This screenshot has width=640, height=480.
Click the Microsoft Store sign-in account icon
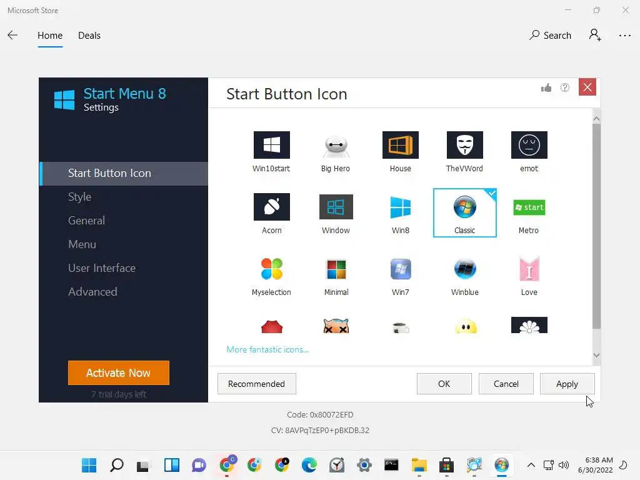click(595, 36)
